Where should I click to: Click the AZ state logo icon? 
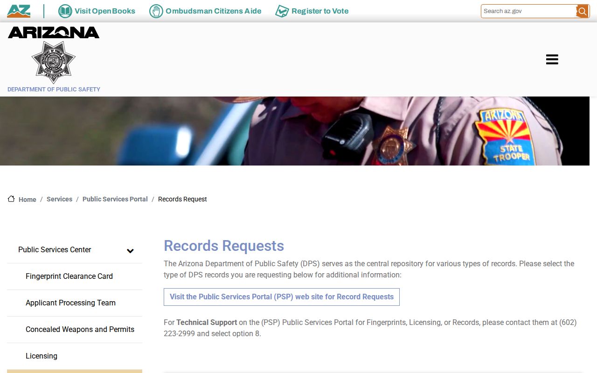pos(19,11)
